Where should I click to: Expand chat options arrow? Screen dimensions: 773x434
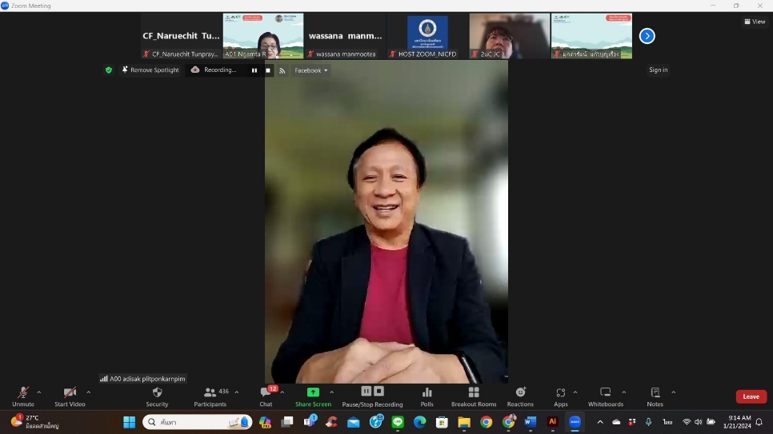click(x=282, y=392)
